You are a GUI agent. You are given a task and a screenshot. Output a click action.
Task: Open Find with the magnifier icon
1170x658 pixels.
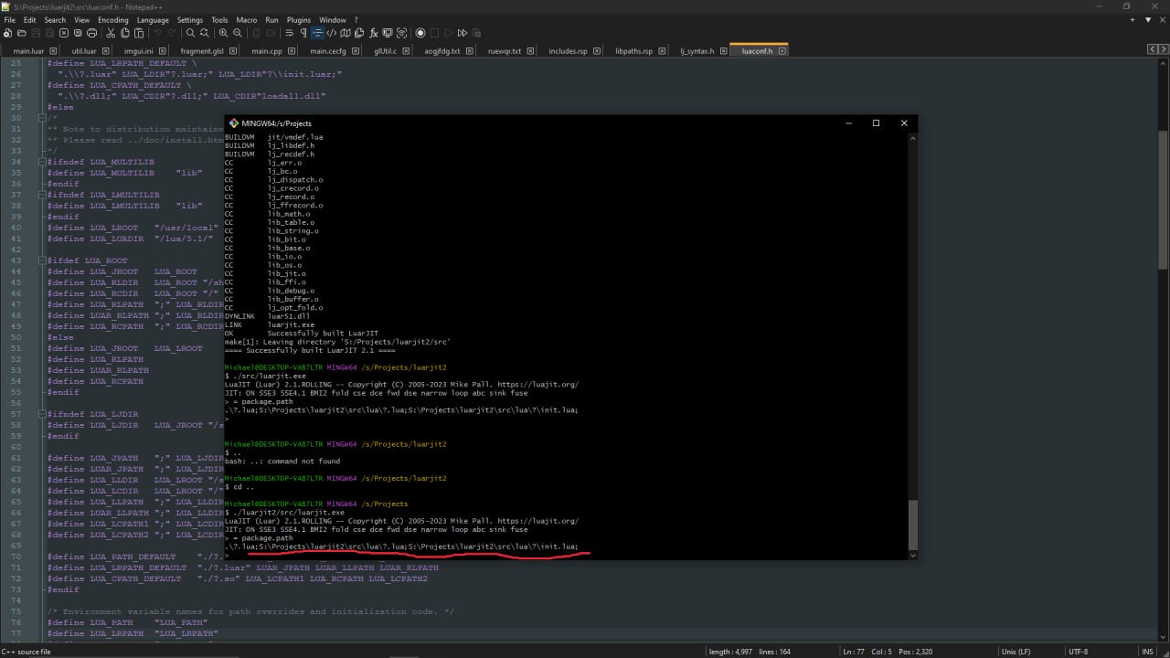click(x=191, y=33)
